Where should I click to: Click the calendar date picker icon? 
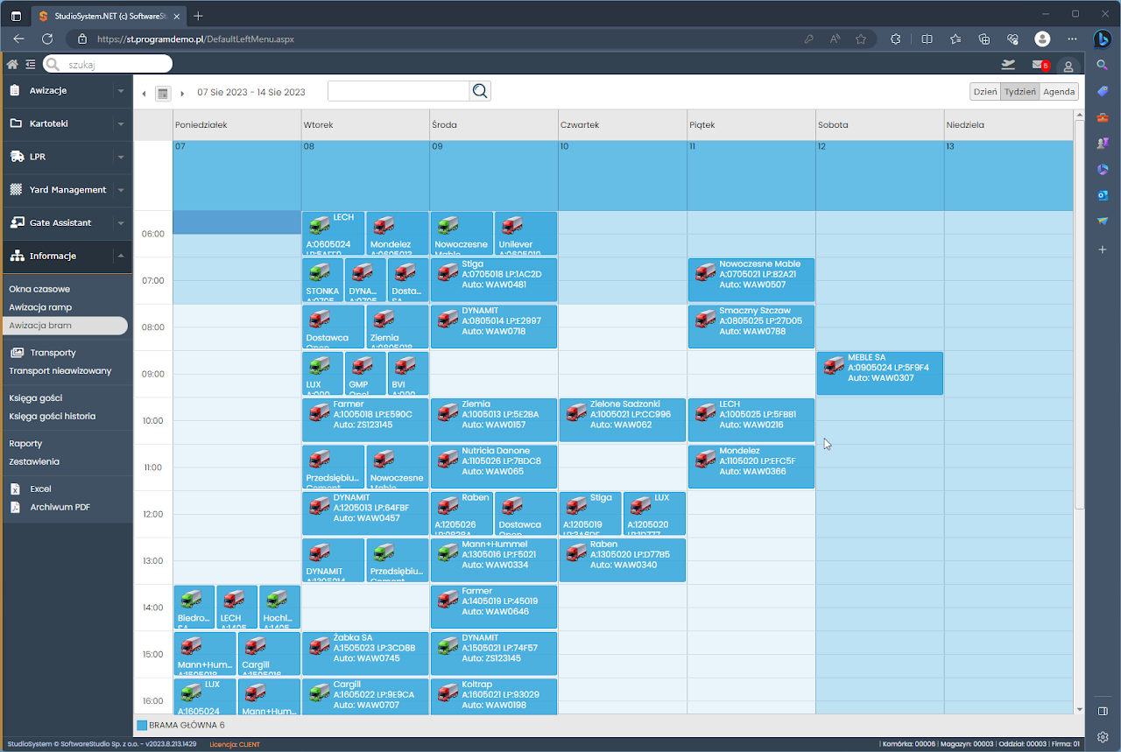(163, 93)
